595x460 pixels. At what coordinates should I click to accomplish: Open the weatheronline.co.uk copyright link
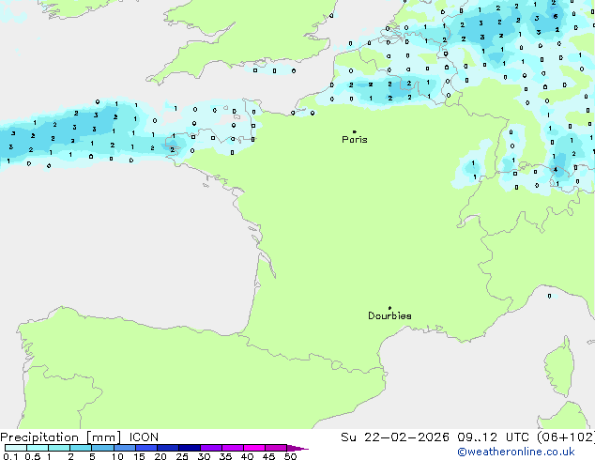coord(516,452)
